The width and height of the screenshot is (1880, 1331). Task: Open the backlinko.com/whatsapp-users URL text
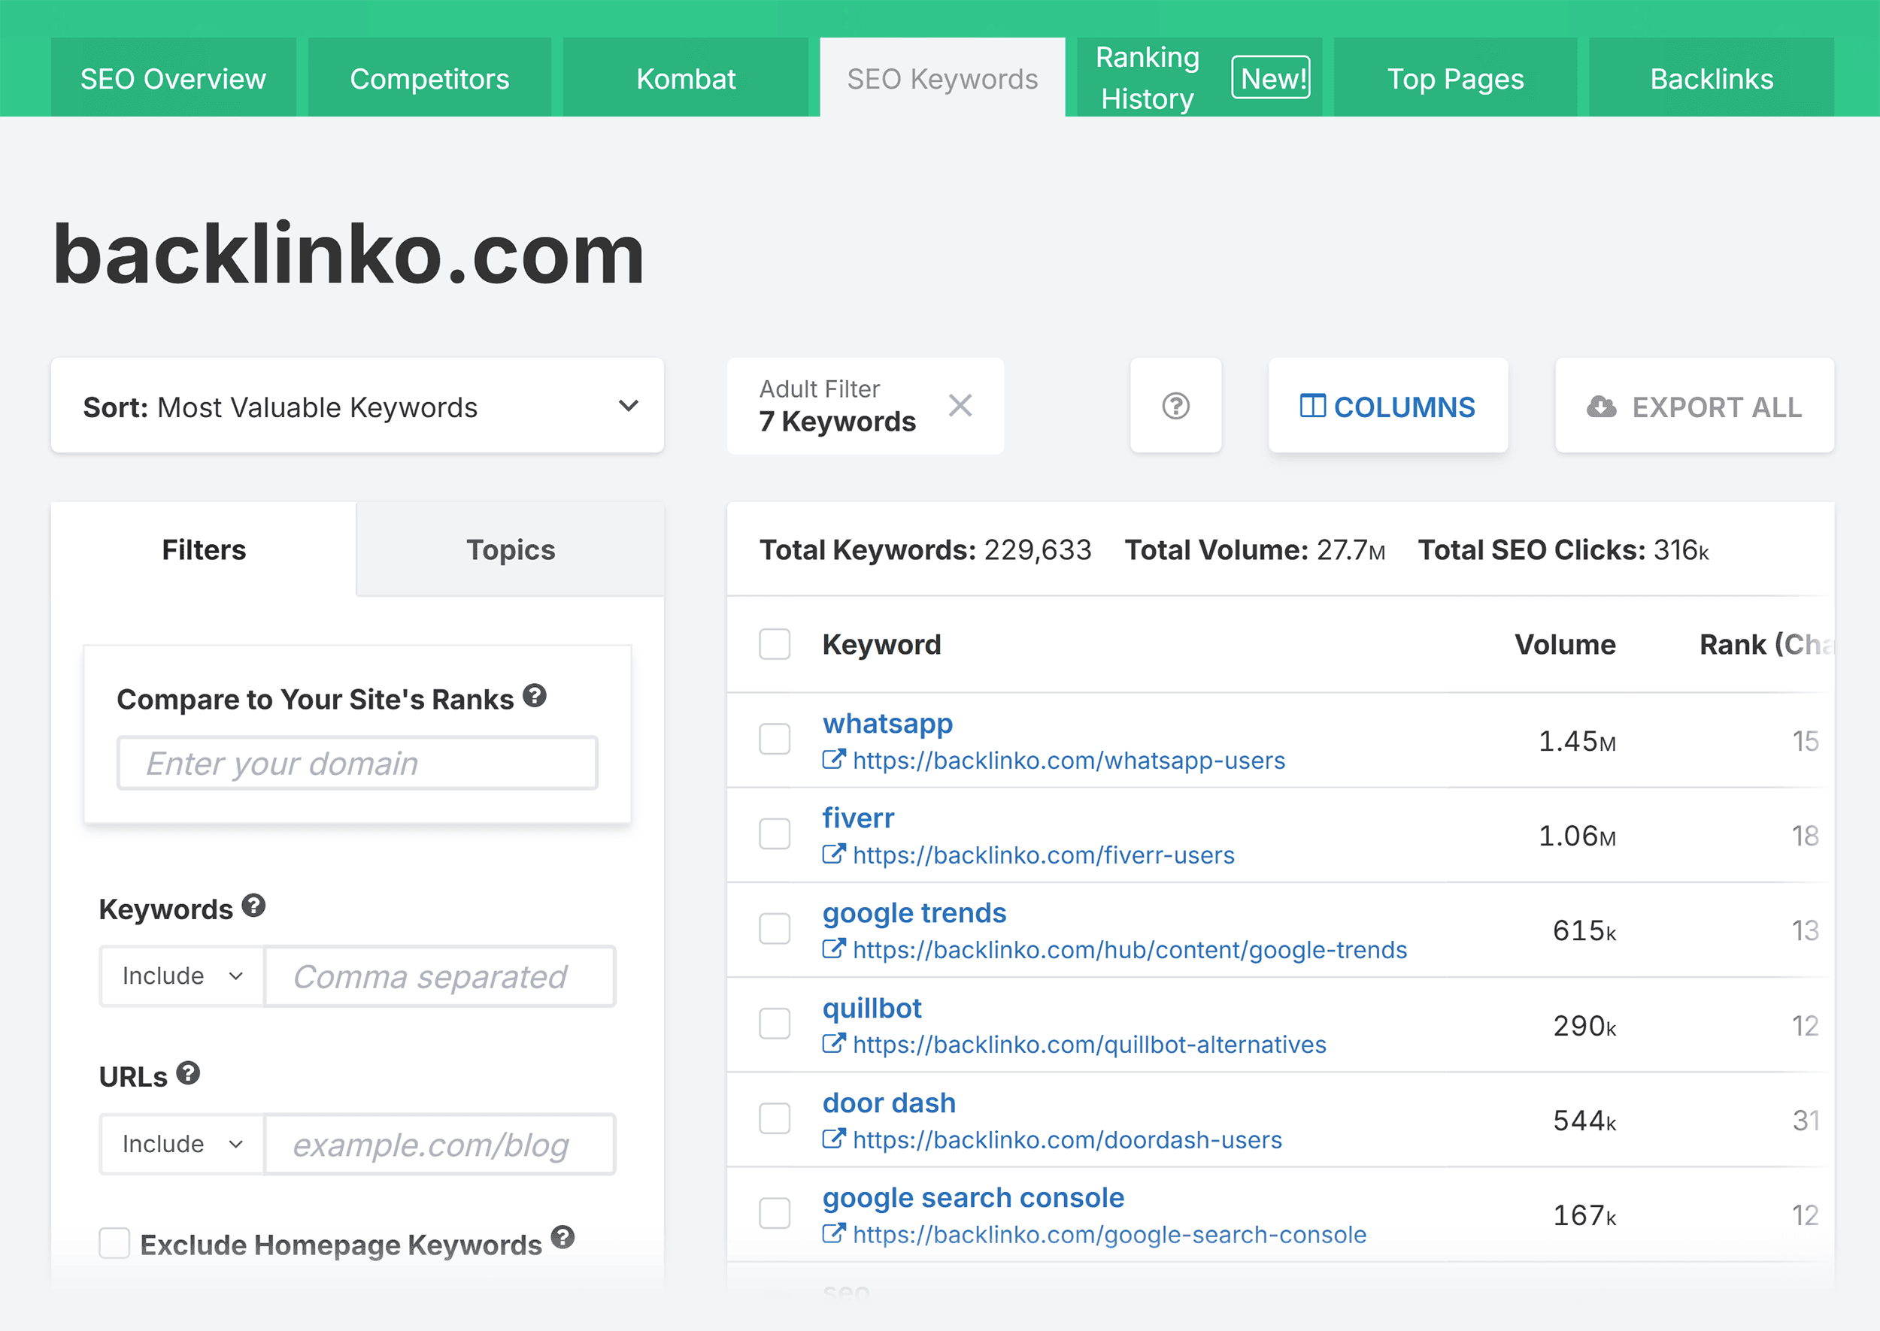pos(1069,761)
